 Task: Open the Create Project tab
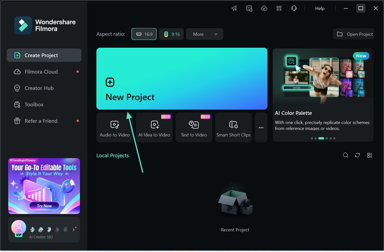click(x=44, y=55)
